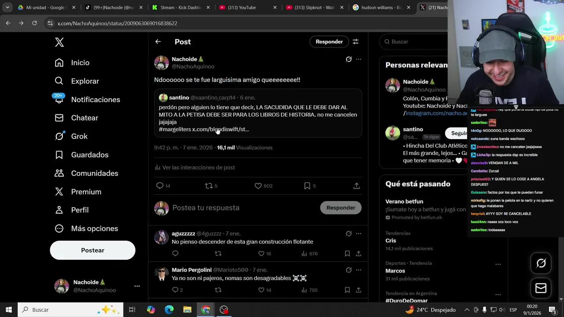Click Grok icon on aguzzzzz reply

click(x=349, y=233)
